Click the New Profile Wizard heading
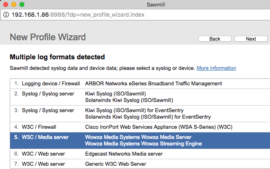The width and height of the screenshot is (270, 169). click(47, 37)
